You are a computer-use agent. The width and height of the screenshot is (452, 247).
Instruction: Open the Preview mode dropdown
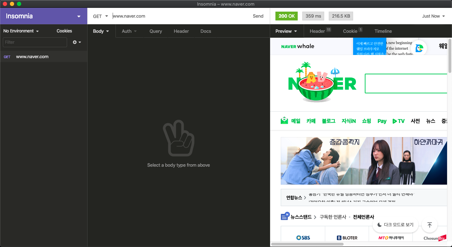point(286,31)
